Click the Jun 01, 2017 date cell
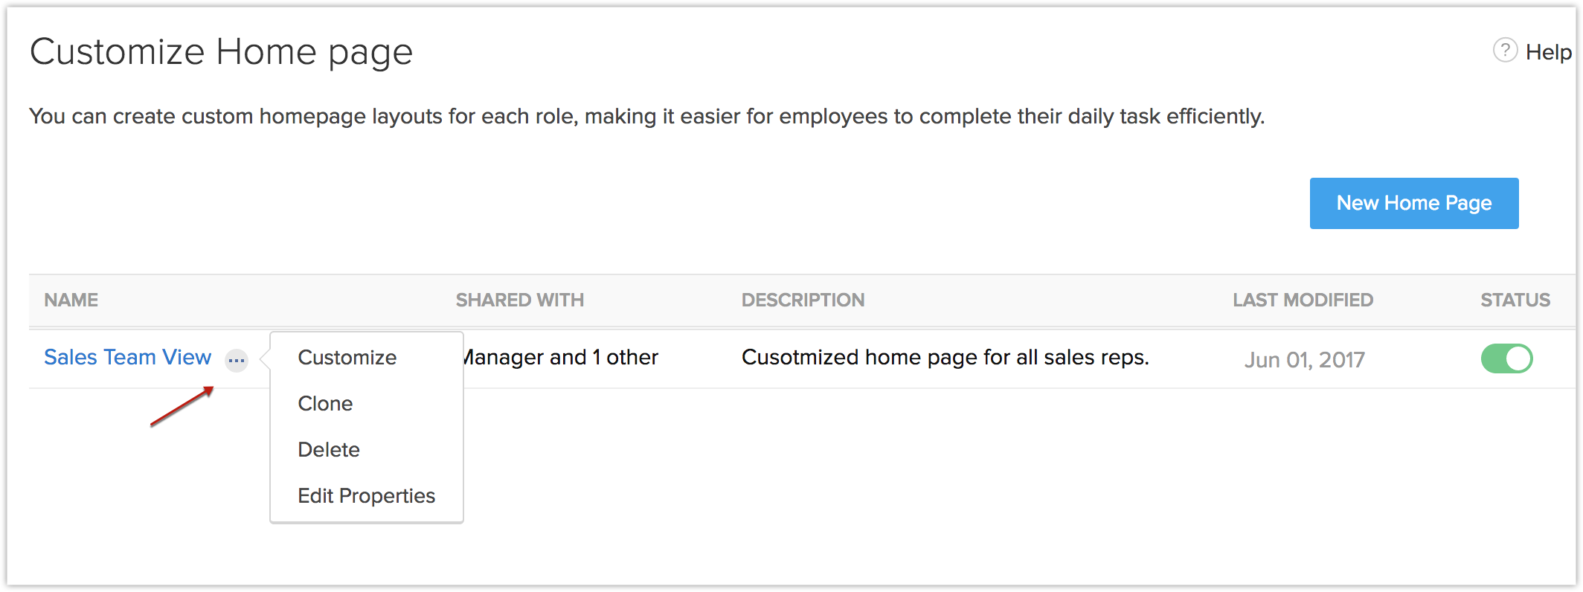The image size is (1583, 592). pyautogui.click(x=1304, y=360)
